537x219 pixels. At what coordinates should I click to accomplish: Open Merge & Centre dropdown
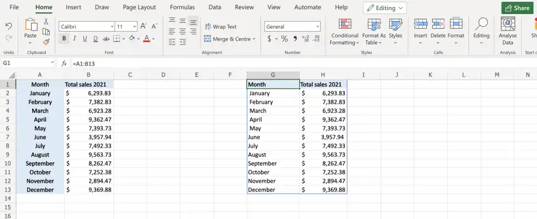tap(254, 39)
